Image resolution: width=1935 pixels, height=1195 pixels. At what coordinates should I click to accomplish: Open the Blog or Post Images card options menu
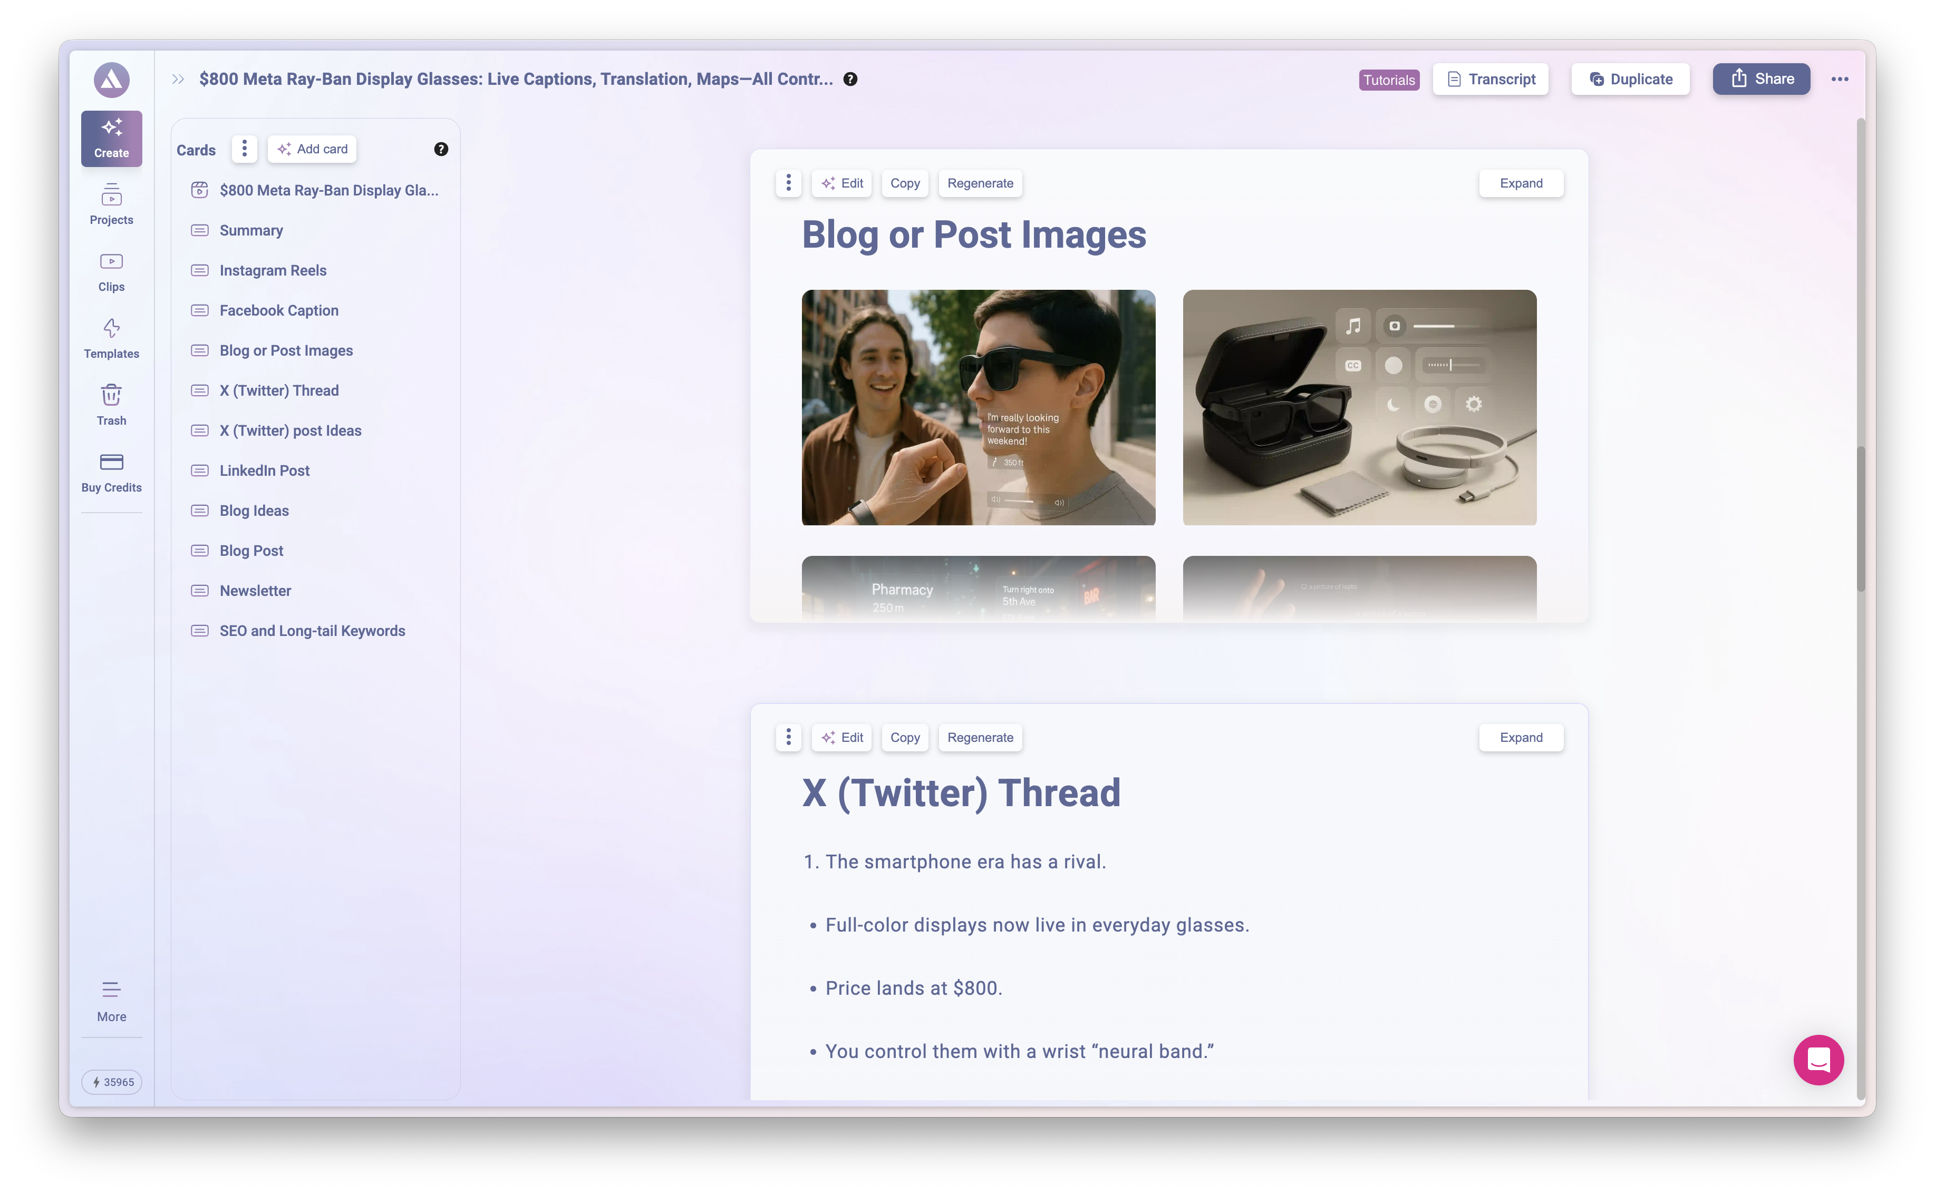click(788, 182)
